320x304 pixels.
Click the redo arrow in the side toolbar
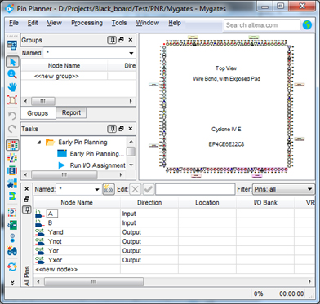[12, 129]
